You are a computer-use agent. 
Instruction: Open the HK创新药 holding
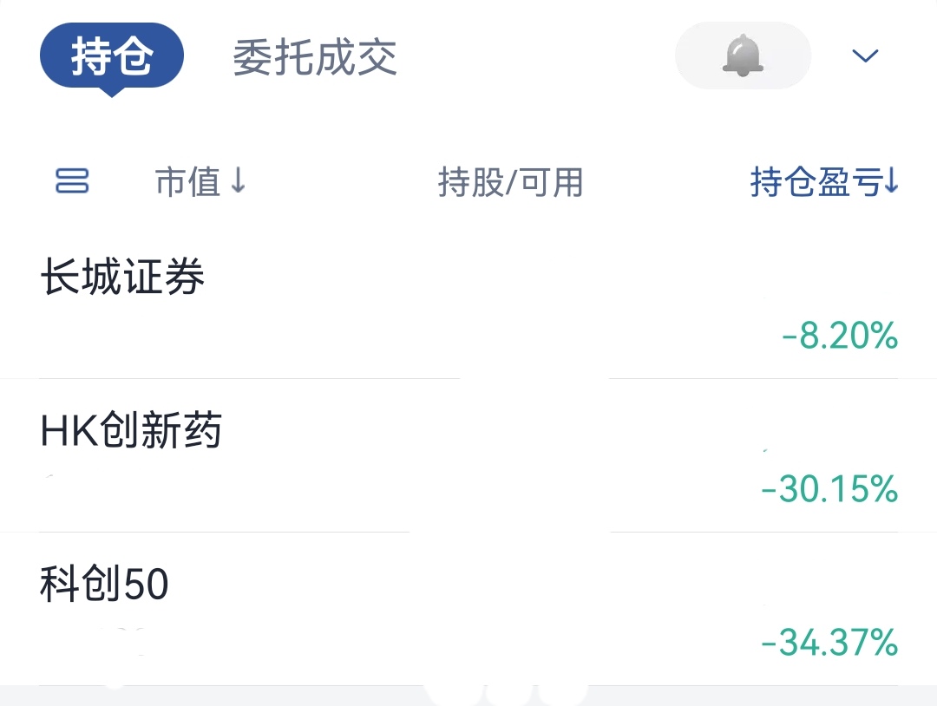131,431
